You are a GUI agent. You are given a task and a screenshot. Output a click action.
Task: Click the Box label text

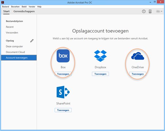(63, 67)
